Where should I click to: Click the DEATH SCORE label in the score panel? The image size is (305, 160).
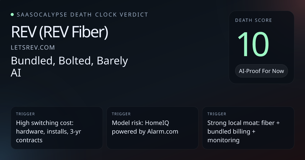coord(253,20)
